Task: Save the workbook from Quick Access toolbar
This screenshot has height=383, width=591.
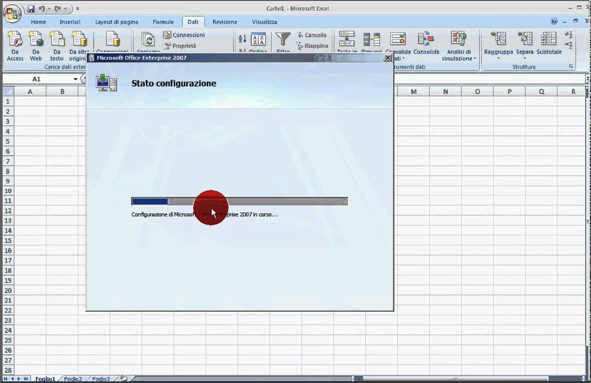Action: [x=31, y=9]
